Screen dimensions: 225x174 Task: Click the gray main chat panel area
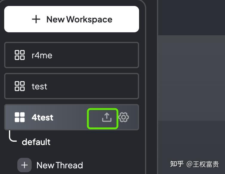coord(191,78)
